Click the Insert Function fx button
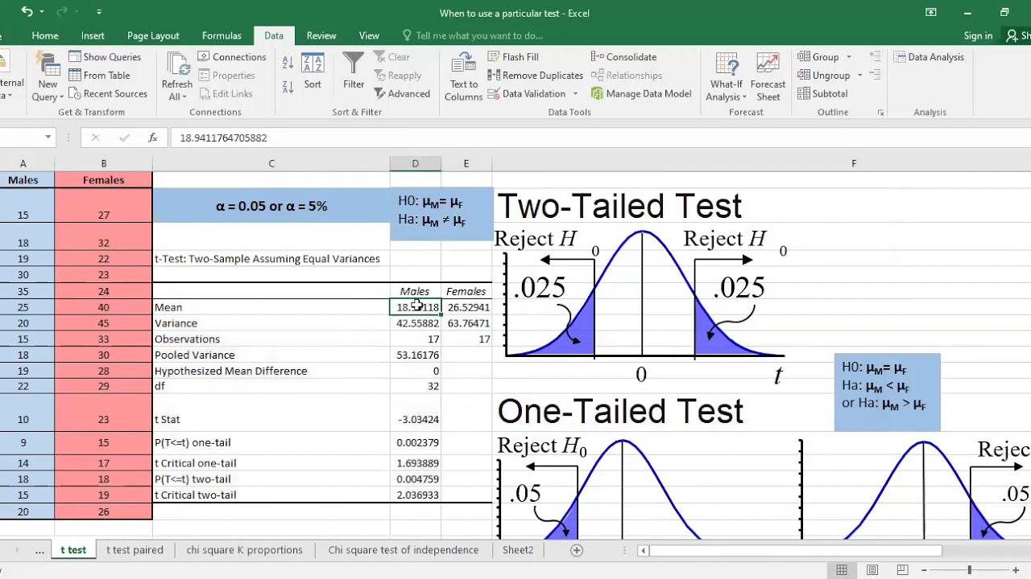This screenshot has width=1031, height=579. (152, 138)
